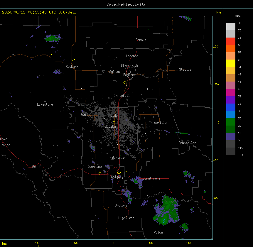Click the yellow diamond marker west of Calgary

[x=100, y=173]
